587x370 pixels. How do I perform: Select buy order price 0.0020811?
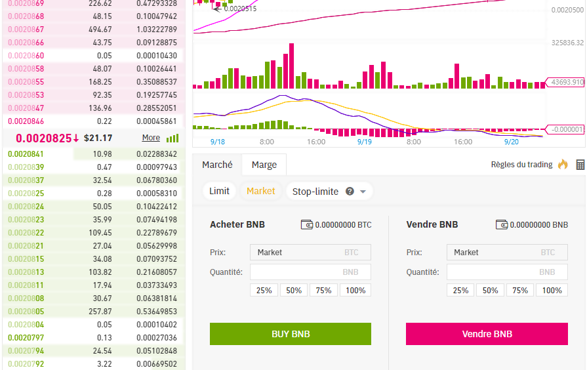[x=26, y=285]
